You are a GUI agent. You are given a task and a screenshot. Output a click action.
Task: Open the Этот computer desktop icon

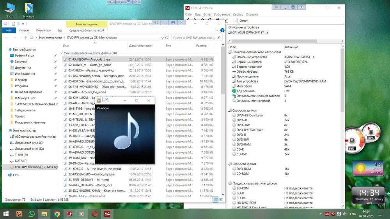point(9,10)
